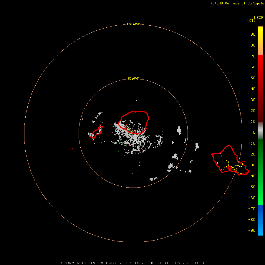Click the 70 value on the velocity scale
Image resolution: width=265 pixels, height=265 pixels.
253,56
